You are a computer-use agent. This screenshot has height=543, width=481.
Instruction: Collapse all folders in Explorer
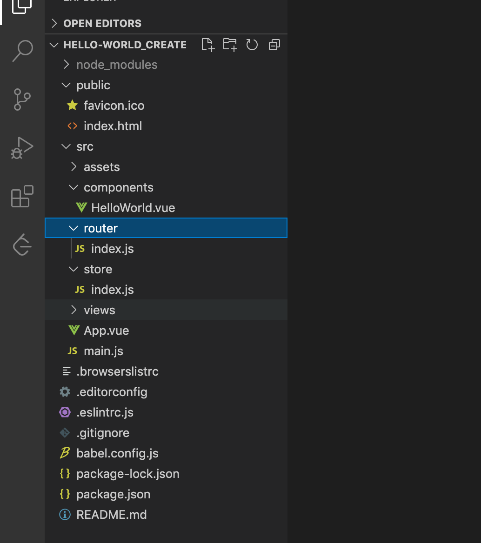click(274, 45)
